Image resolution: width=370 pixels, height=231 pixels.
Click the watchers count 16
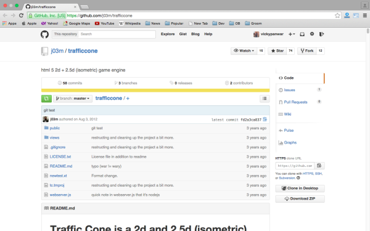click(x=261, y=51)
